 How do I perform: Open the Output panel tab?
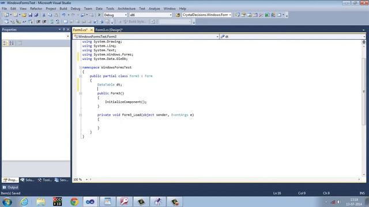coord(10,187)
